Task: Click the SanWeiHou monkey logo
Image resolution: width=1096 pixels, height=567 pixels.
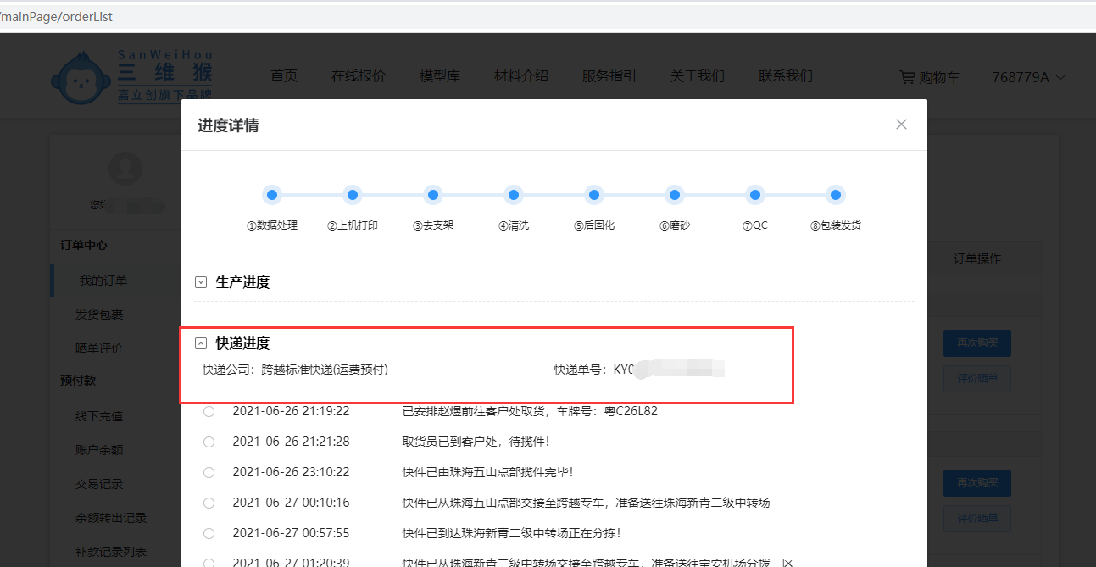Action: pos(81,79)
